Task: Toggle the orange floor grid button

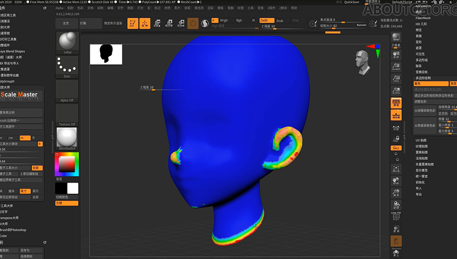Action: (x=396, y=115)
